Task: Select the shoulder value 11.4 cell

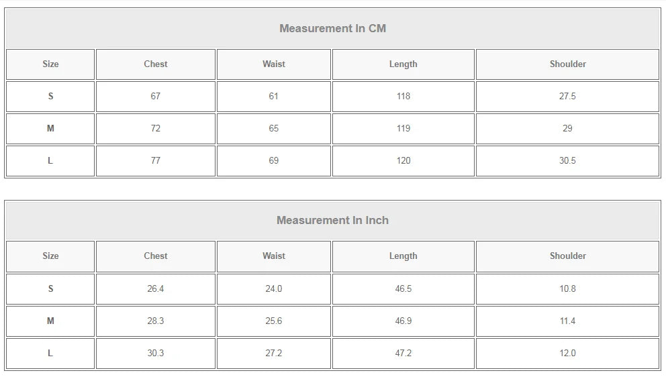Action: 567,321
